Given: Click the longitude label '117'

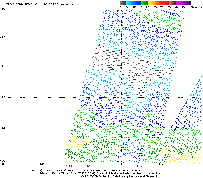Looking at the screenshot, I should 161,164.
